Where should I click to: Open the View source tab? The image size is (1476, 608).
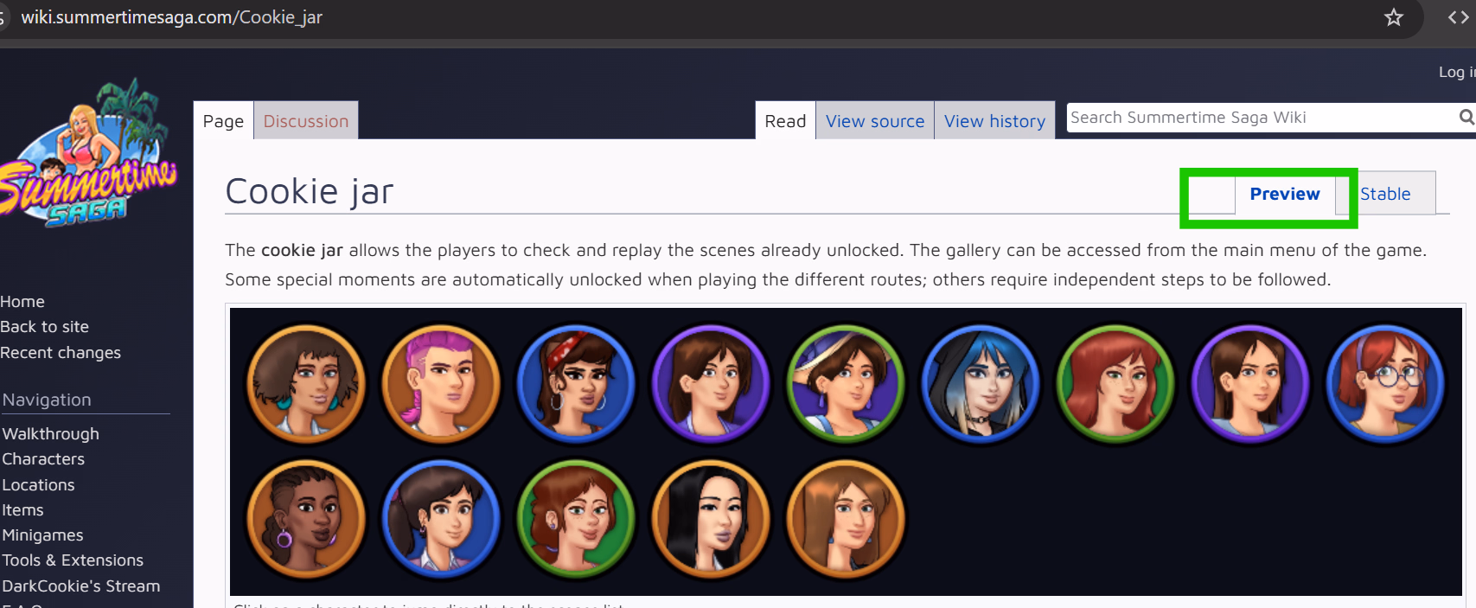[x=874, y=121]
